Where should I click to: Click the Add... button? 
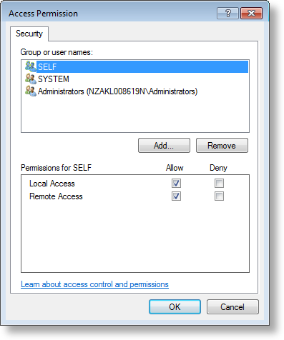pyautogui.click(x=164, y=145)
